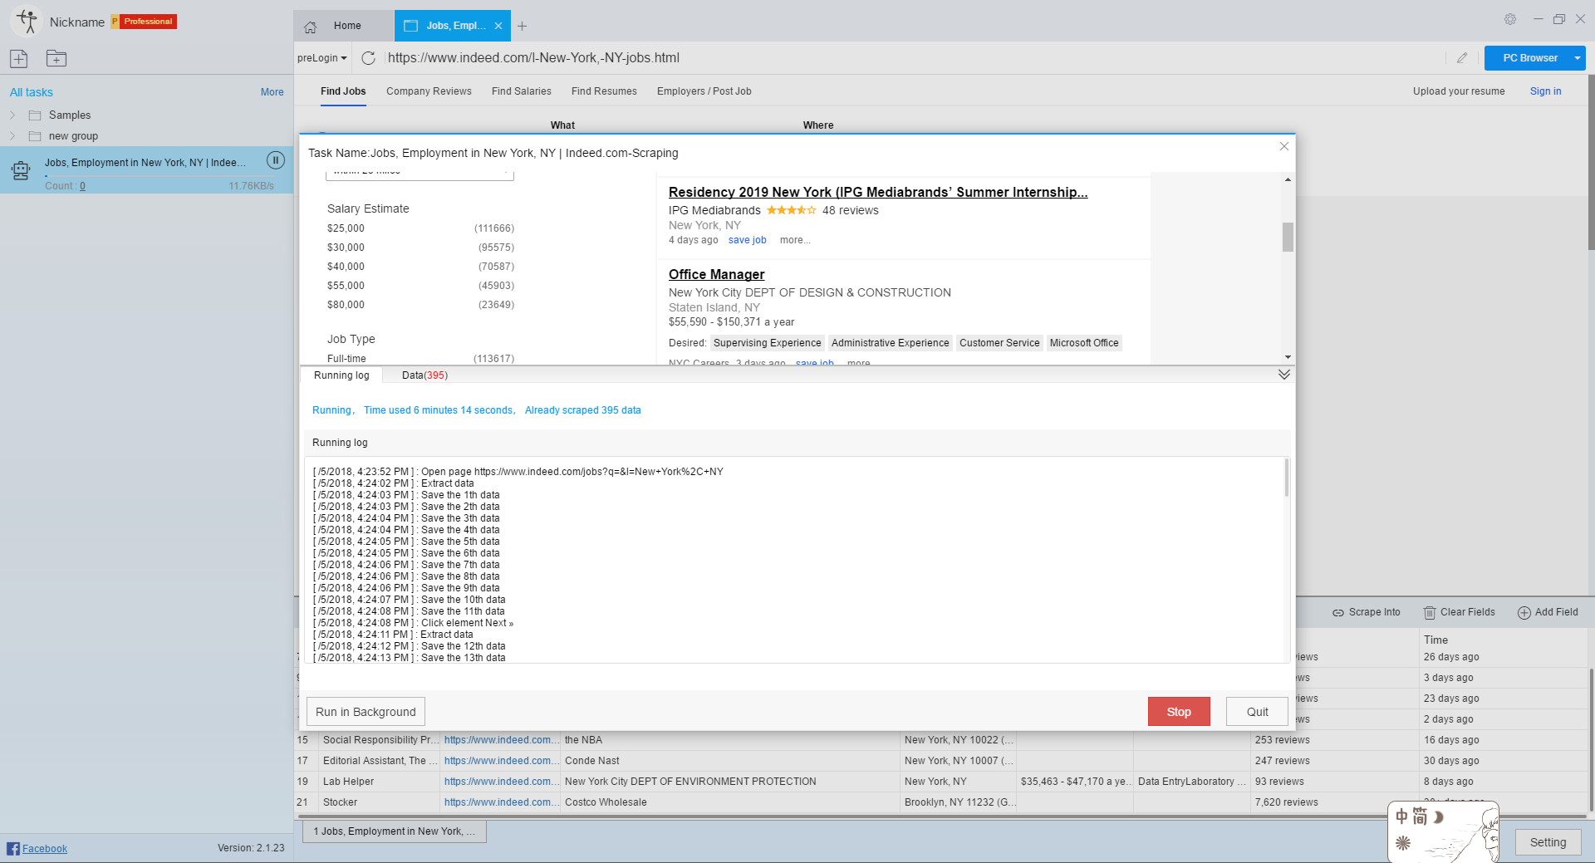Select the bottom task tab Jobs, Employment in New York

[x=395, y=831]
